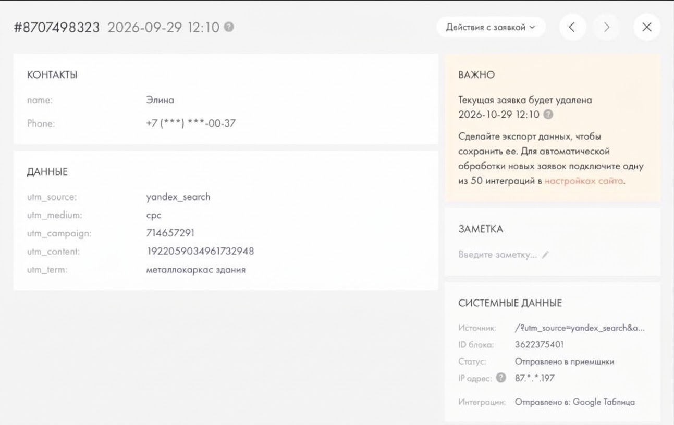Click the ВАЖНО notice heading
Viewport: 674px width, 425px height.
pyautogui.click(x=476, y=75)
